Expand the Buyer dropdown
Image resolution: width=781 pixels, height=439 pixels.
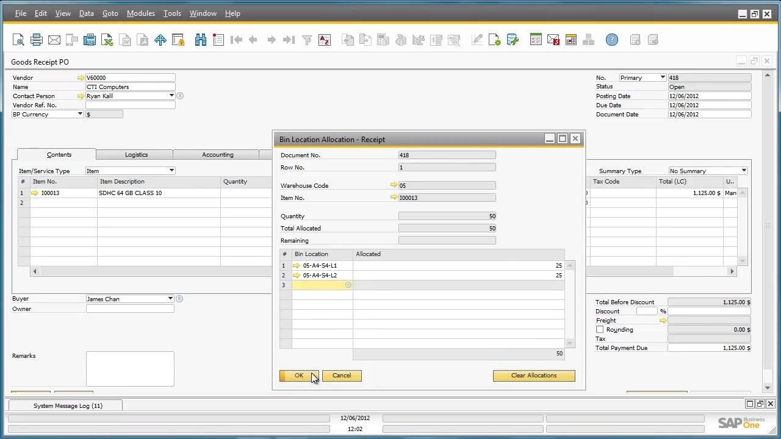pos(170,299)
